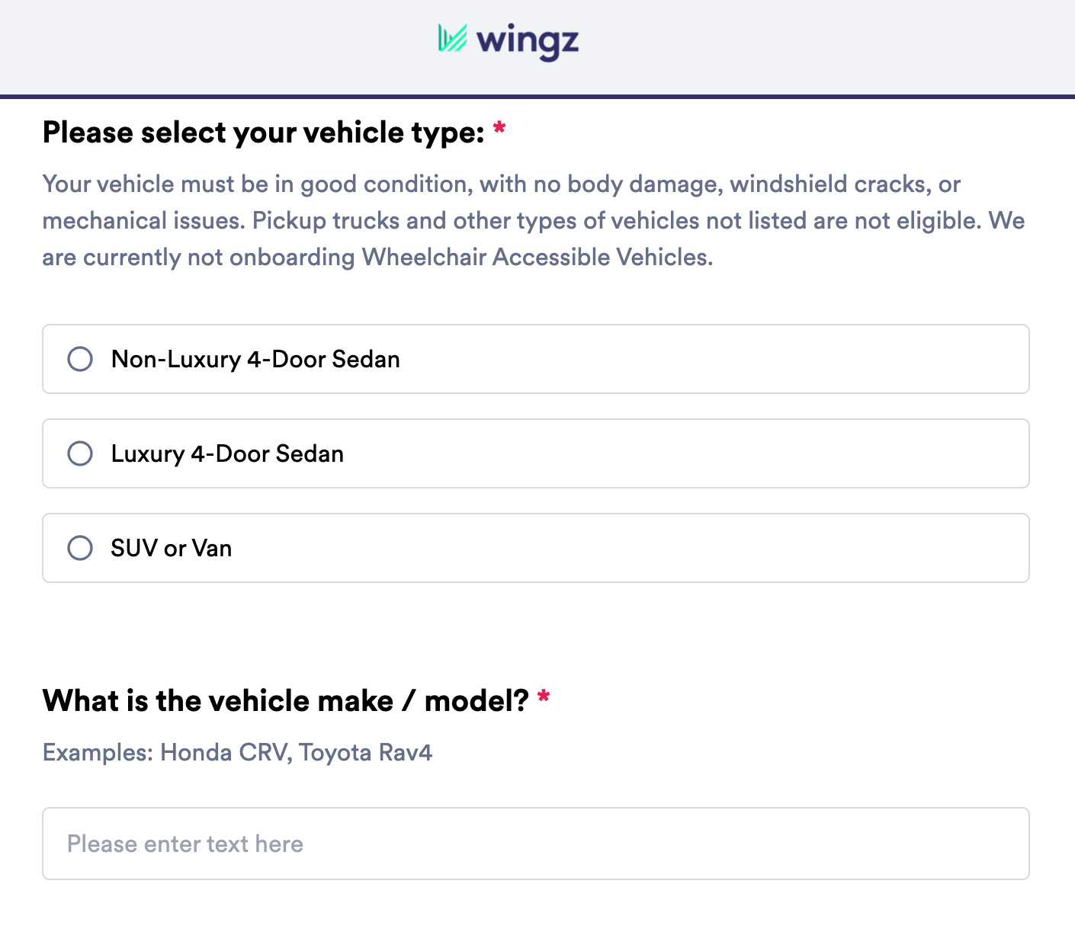Click the red asterisk beside make / model

[x=544, y=697]
